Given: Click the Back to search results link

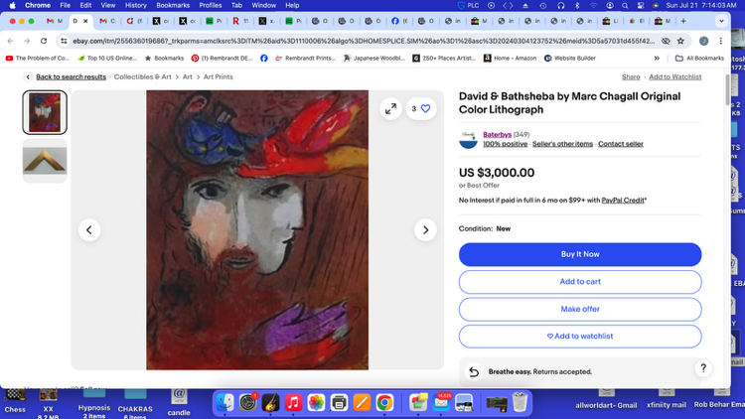Looking at the screenshot, I should pyautogui.click(x=71, y=77).
